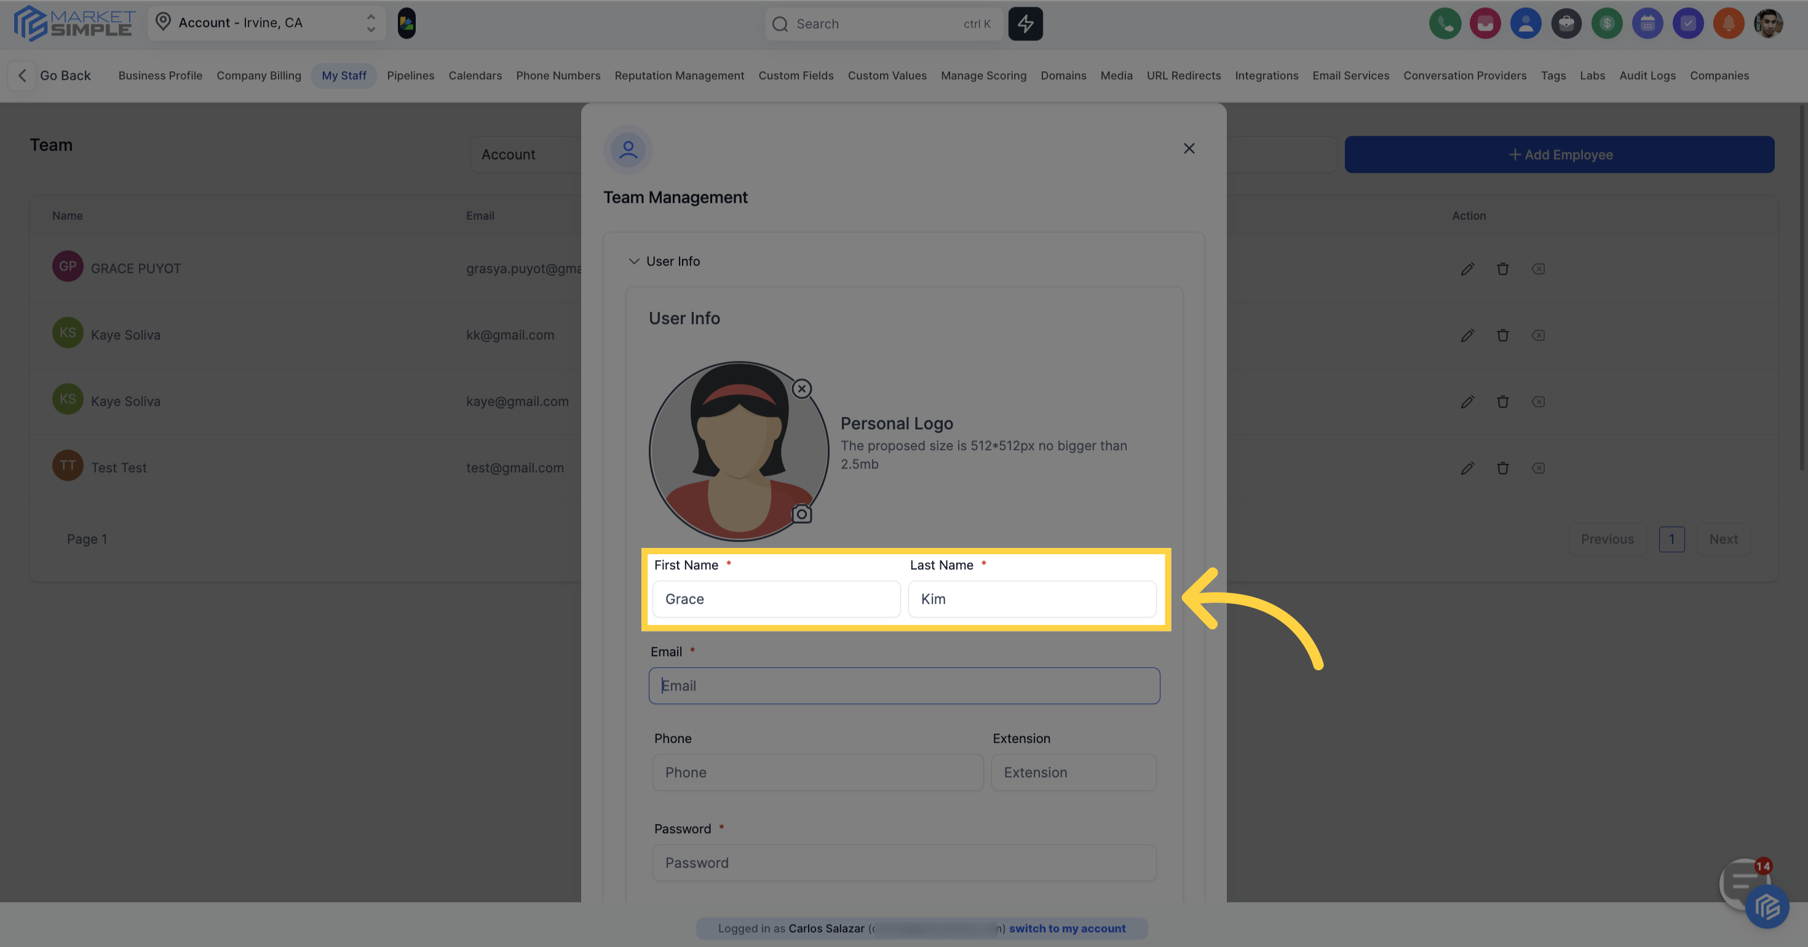Open the payments dollar icon
1808x947 pixels.
(x=1608, y=23)
